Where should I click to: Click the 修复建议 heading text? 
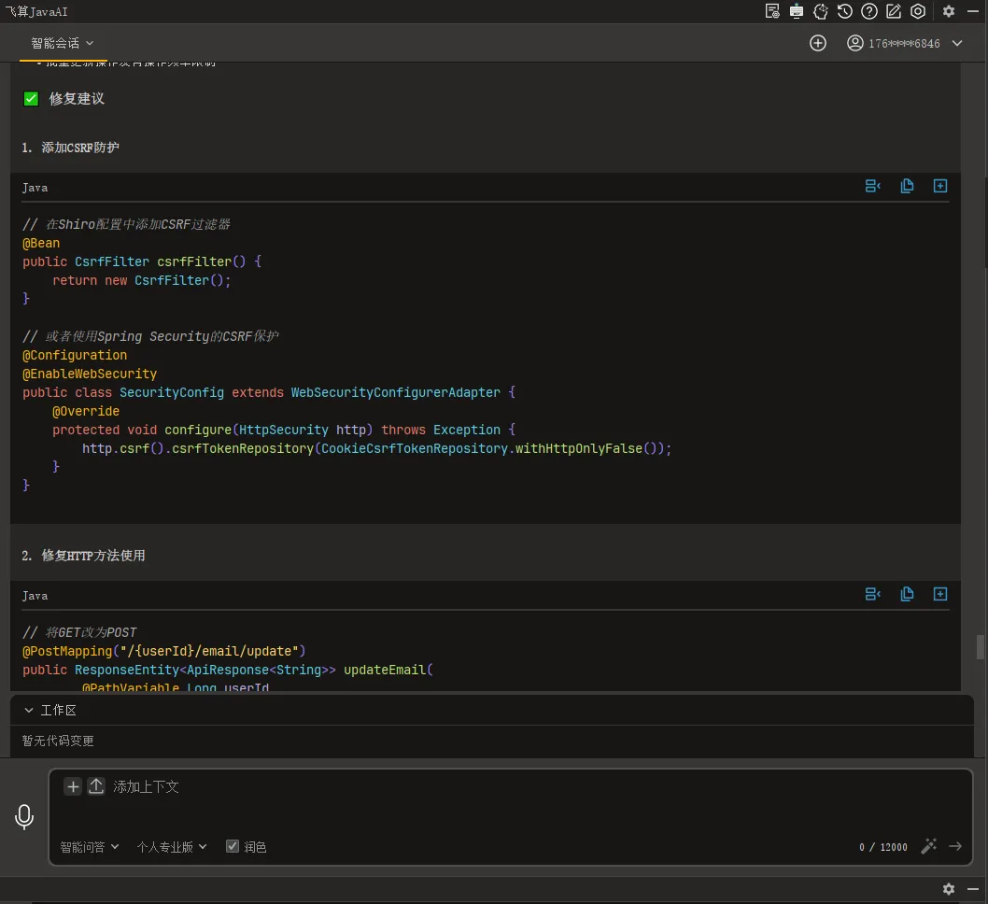77,98
